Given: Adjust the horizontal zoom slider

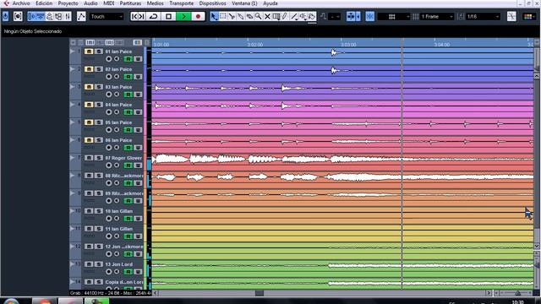Looking at the screenshot, I should [x=517, y=293].
